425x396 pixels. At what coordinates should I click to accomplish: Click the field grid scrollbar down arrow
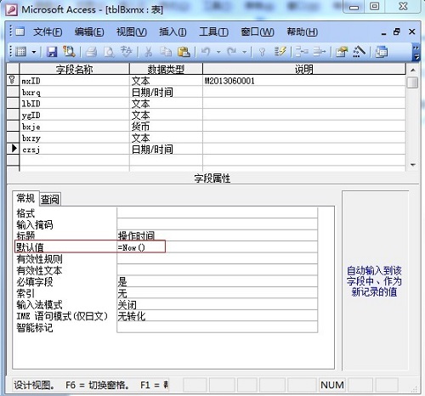point(413,165)
